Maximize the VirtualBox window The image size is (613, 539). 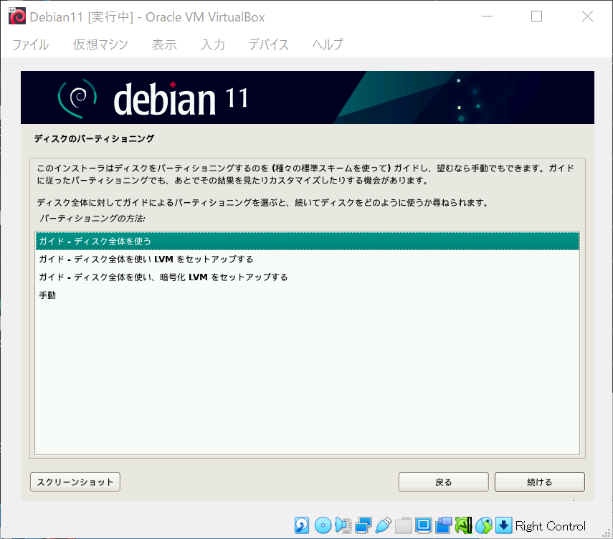pos(536,16)
